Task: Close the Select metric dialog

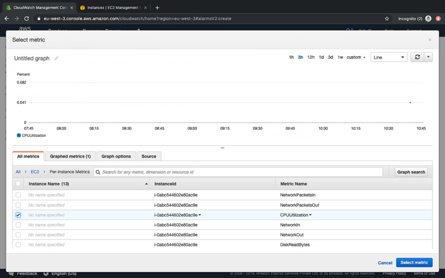Action: click(430, 40)
